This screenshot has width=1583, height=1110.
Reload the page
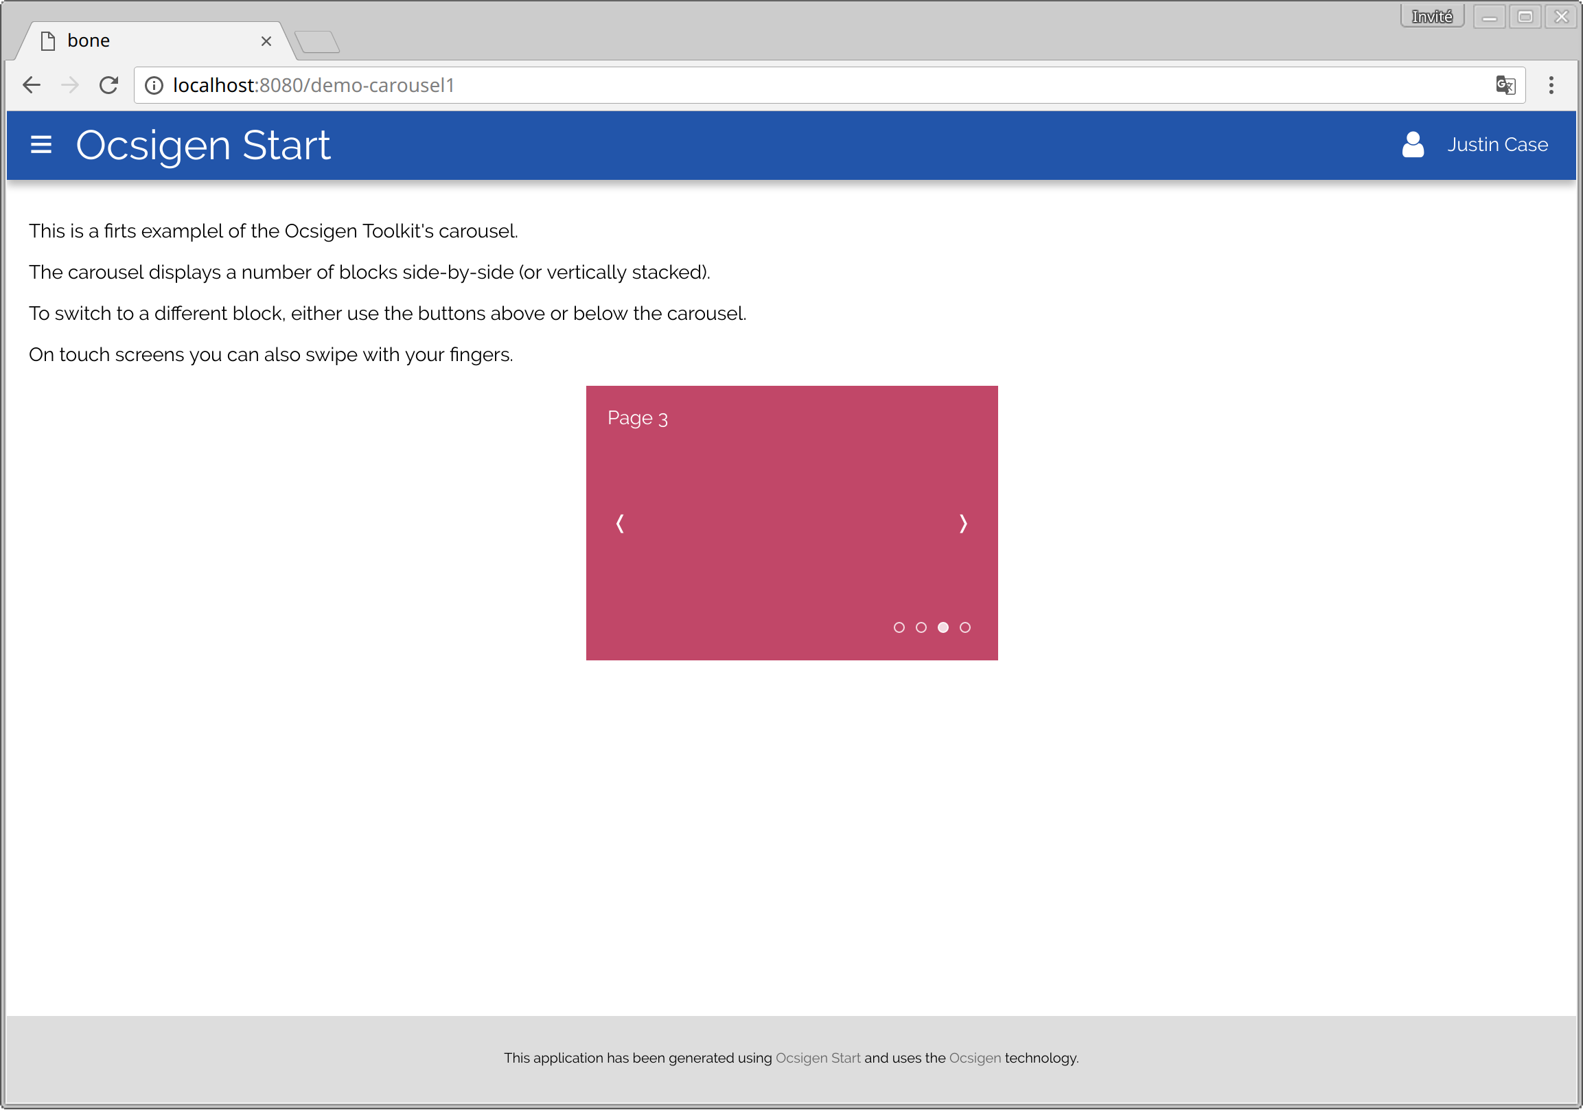pyautogui.click(x=108, y=85)
